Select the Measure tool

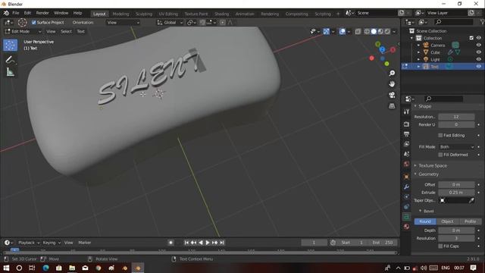coord(10,72)
